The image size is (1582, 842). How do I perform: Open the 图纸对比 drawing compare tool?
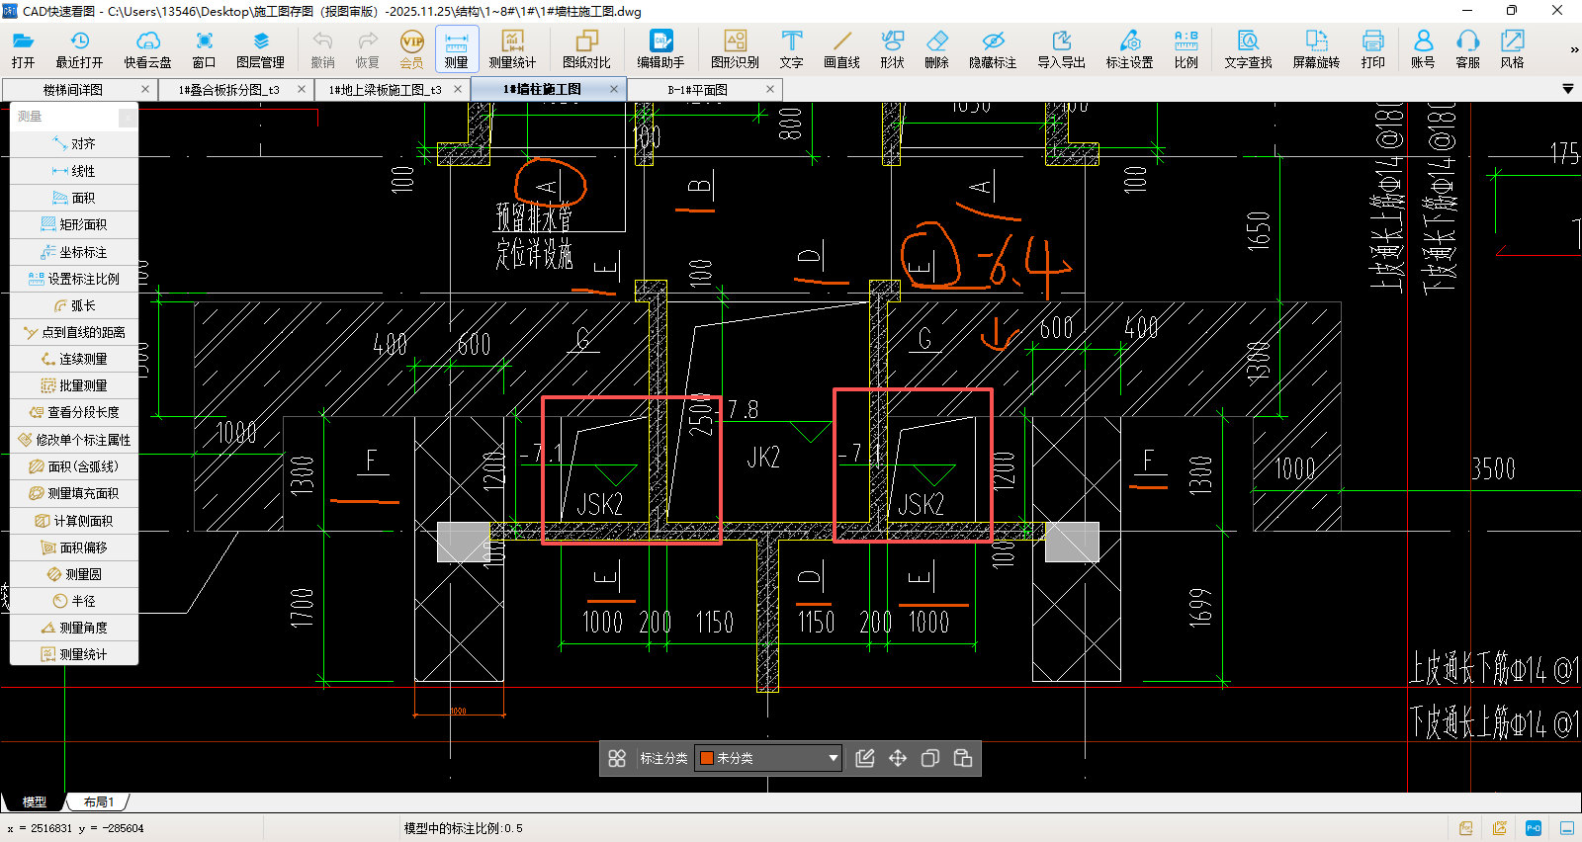coord(586,48)
